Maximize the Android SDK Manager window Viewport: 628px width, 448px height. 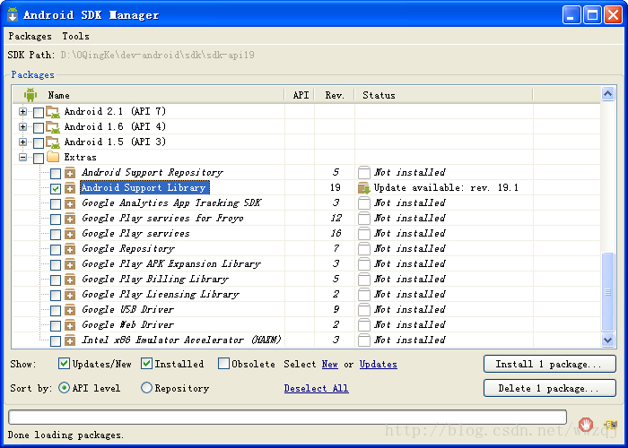point(592,15)
